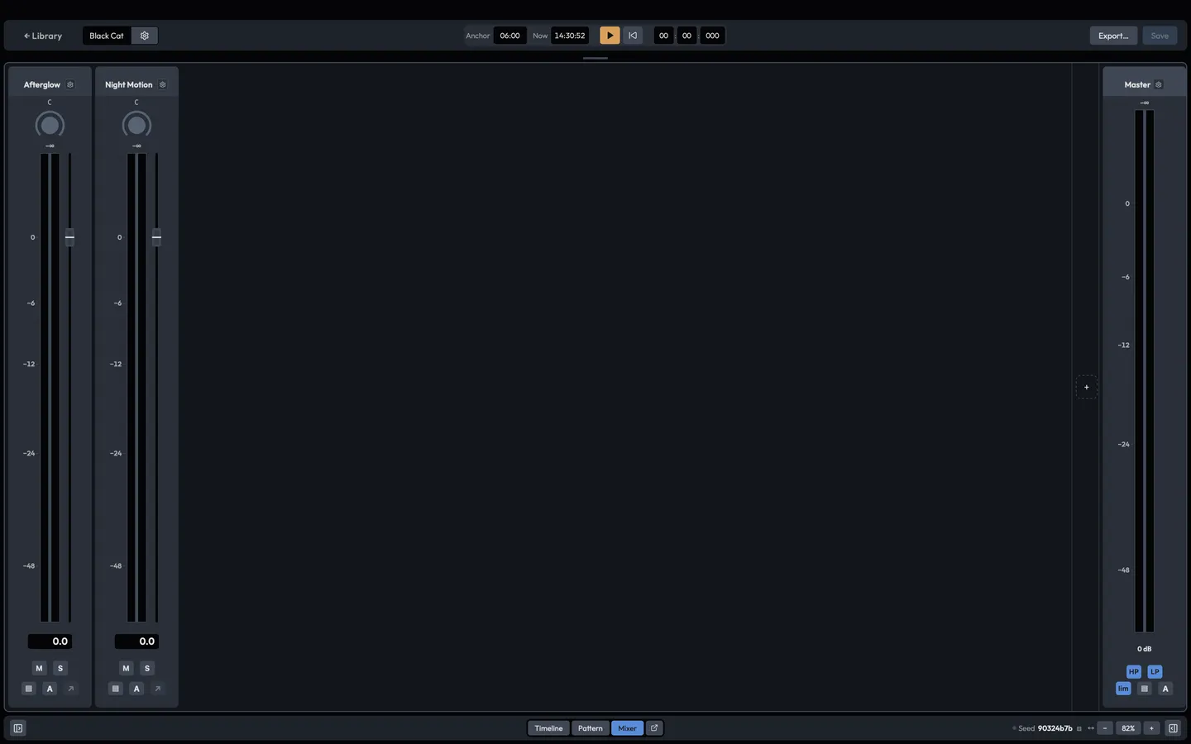
Task: Click Night Motion's square grid icon
Action: pyautogui.click(x=116, y=689)
